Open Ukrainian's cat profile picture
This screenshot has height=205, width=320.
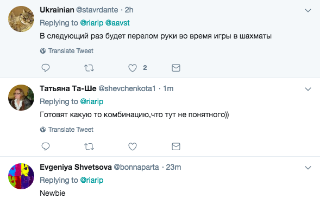point(21,19)
